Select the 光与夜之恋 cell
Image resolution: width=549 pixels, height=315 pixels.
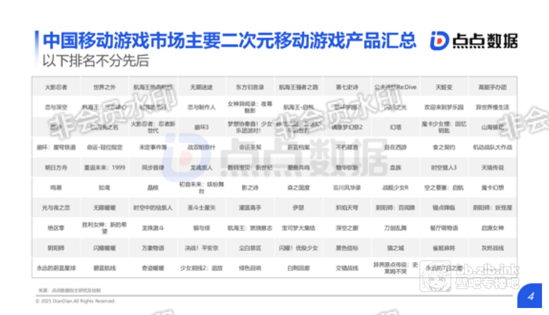coord(56,208)
